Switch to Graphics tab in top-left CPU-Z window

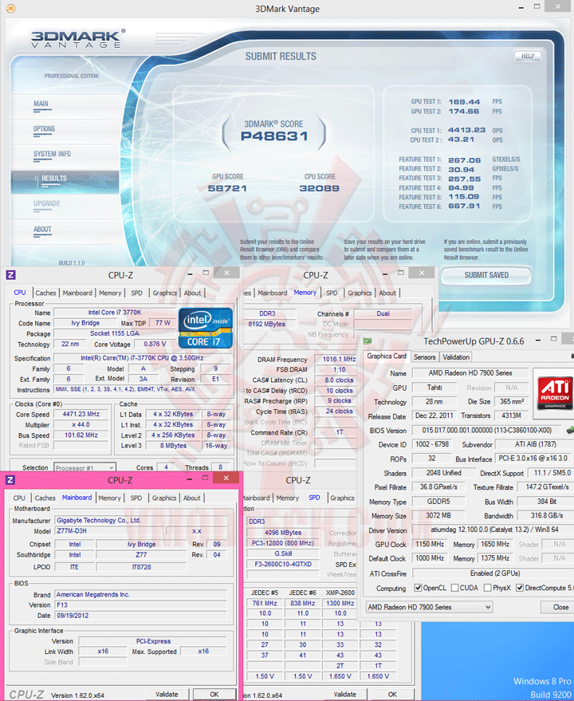click(x=164, y=293)
